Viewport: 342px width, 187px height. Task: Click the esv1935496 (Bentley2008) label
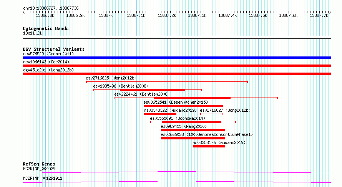[121, 86]
